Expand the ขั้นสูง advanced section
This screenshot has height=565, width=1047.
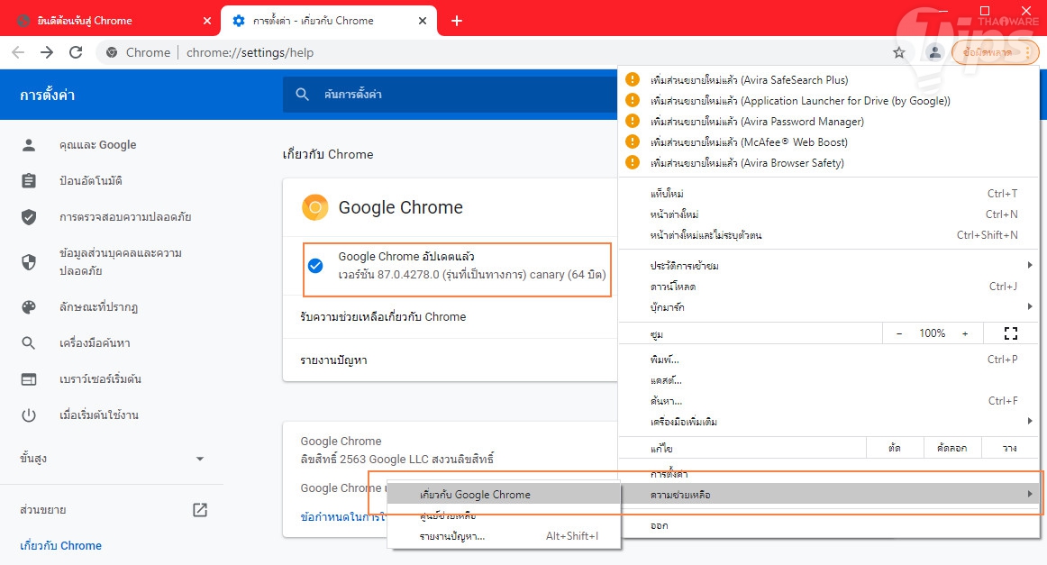point(200,459)
